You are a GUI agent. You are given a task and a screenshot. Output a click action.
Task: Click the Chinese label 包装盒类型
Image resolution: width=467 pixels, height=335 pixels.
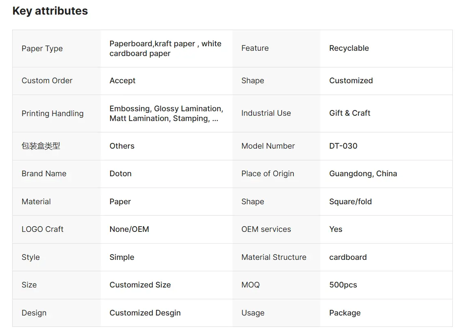coord(41,146)
